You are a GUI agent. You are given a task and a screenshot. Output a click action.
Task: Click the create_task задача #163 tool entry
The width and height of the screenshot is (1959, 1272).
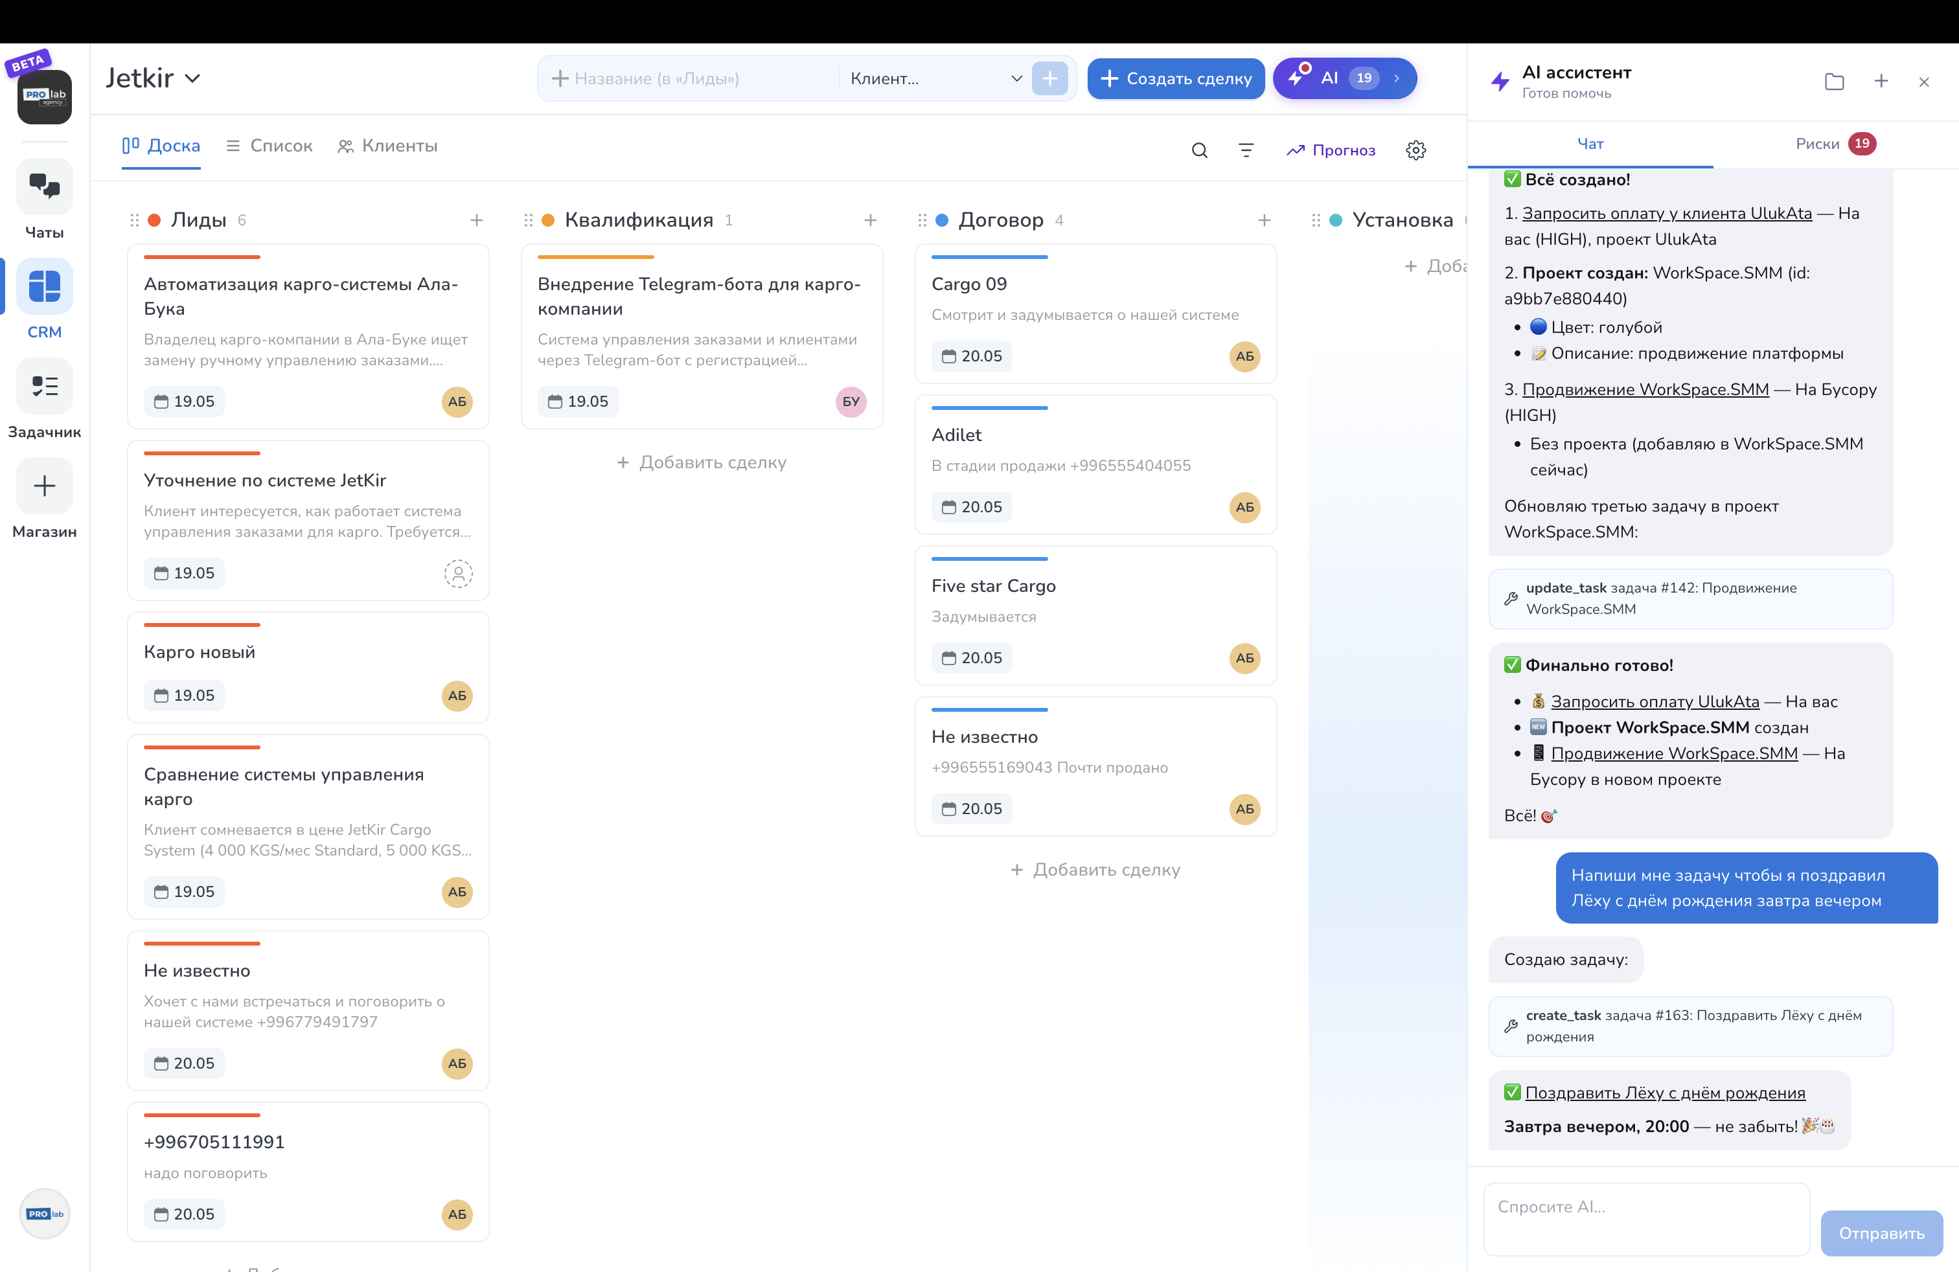tap(1691, 1026)
